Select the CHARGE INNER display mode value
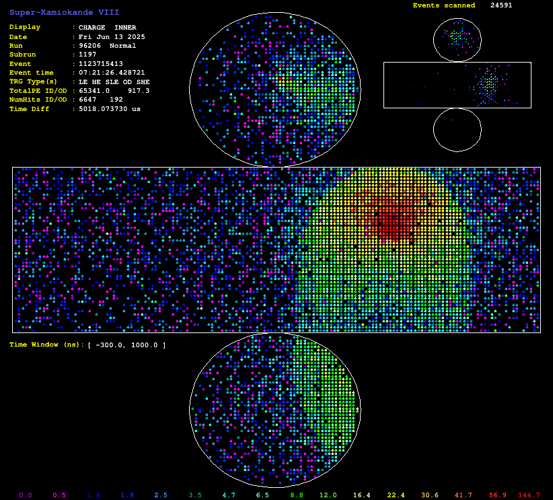The height and width of the screenshot is (500, 553). click(x=107, y=28)
